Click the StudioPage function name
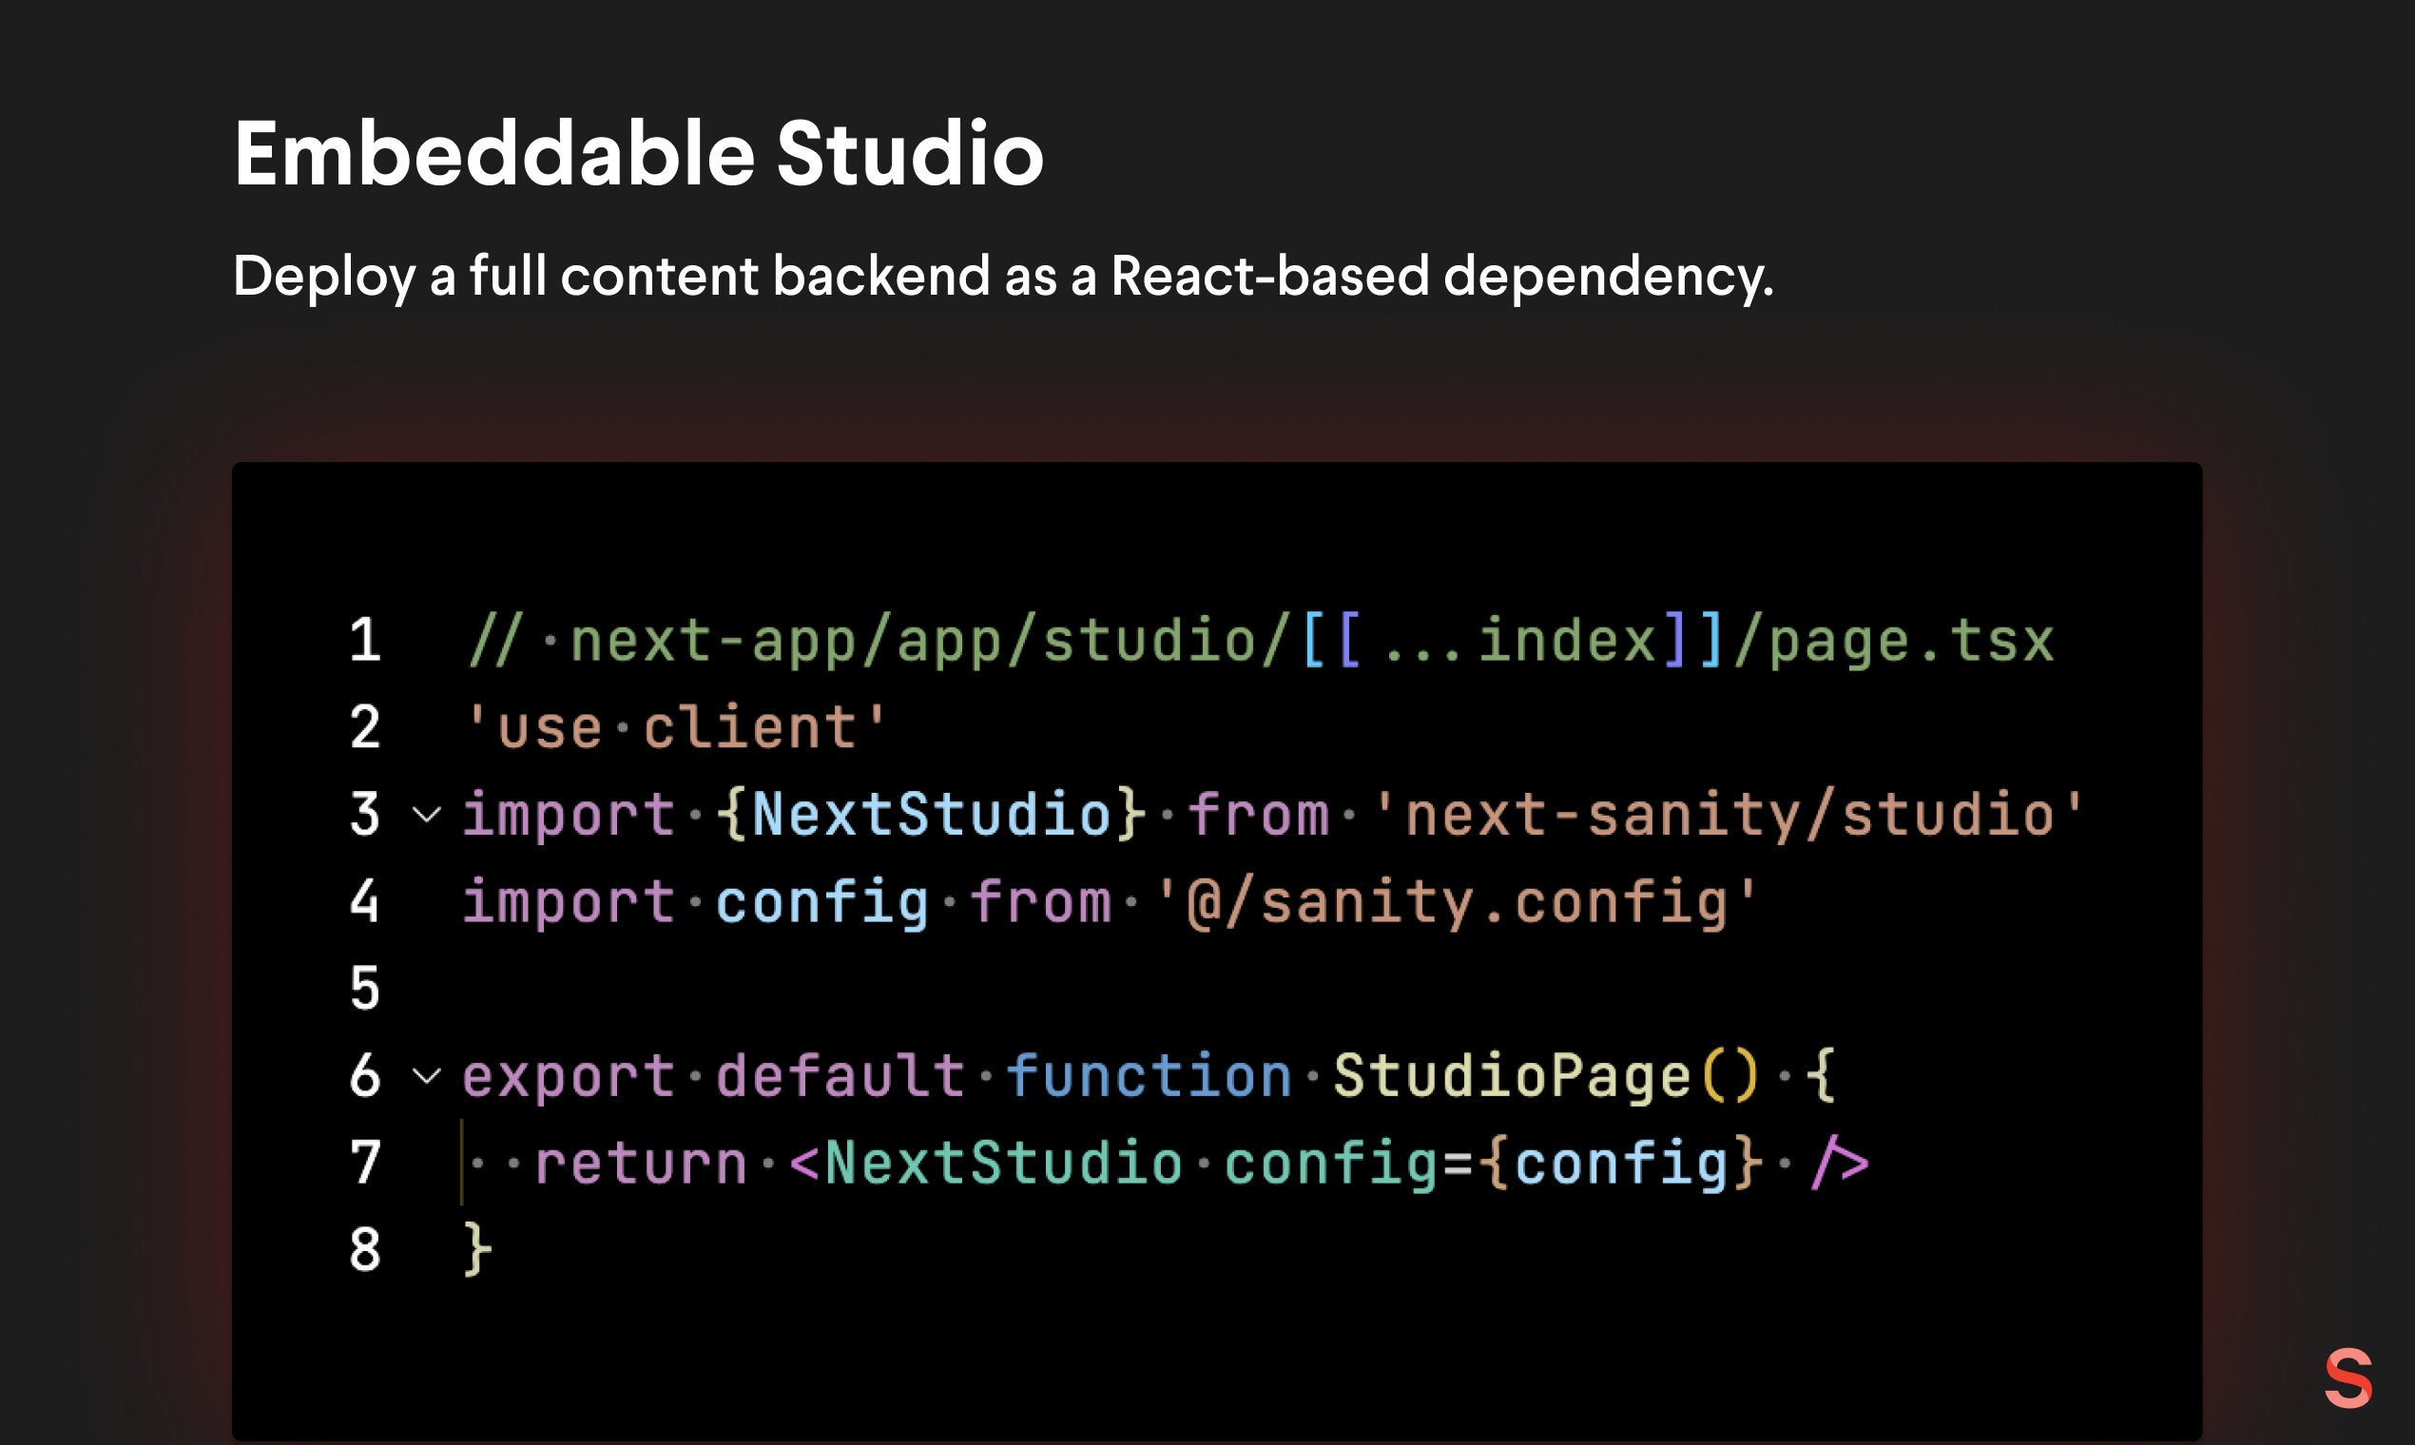Viewport: 2415px width, 1445px height. (x=1512, y=1076)
